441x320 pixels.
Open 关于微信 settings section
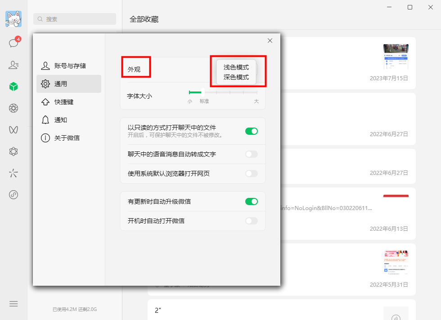click(69, 138)
